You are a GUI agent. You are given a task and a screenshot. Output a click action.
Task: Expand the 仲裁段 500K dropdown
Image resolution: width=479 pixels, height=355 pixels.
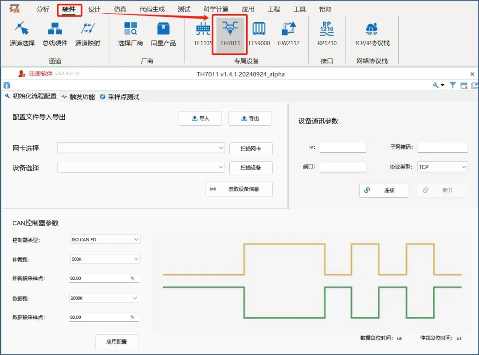(105, 259)
